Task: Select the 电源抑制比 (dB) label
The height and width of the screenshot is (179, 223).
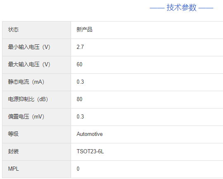Action: click(x=28, y=99)
